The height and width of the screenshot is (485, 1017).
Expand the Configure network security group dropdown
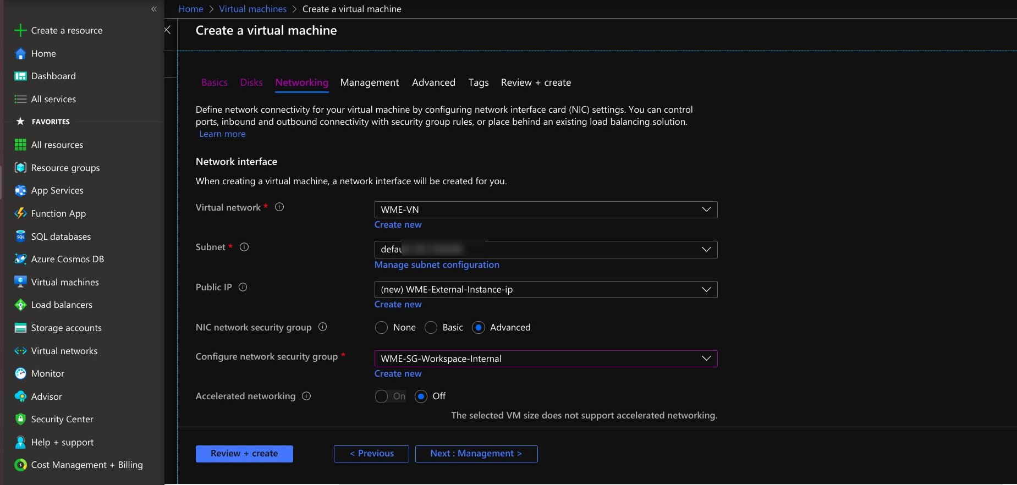click(706, 359)
